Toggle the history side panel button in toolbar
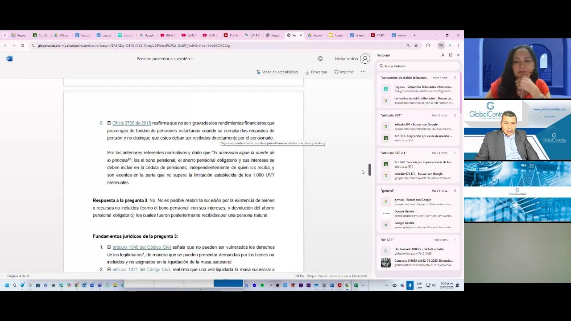The image size is (571, 321). coord(441,45)
